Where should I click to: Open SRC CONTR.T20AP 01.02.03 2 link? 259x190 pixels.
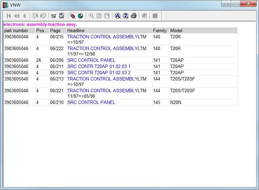click(99, 73)
